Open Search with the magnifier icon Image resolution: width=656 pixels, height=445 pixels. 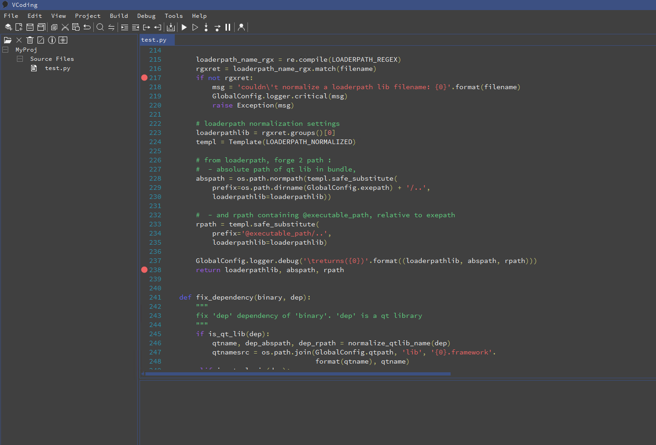(x=100, y=27)
